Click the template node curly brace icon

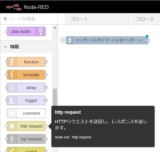pyautogui.click(x=12, y=75)
